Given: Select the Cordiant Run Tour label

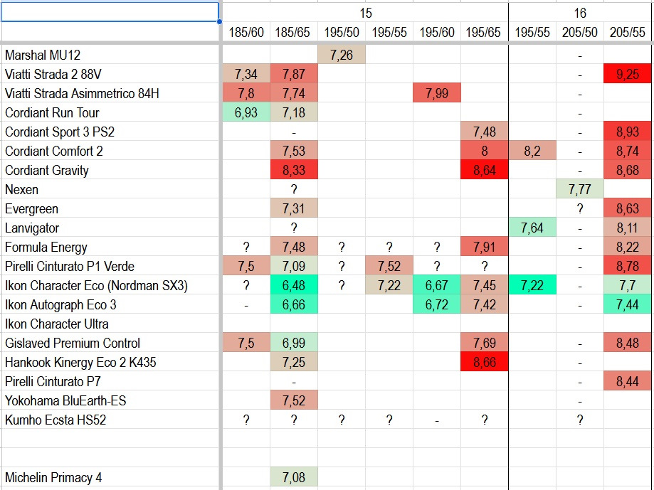Looking at the screenshot, I should [x=52, y=112].
